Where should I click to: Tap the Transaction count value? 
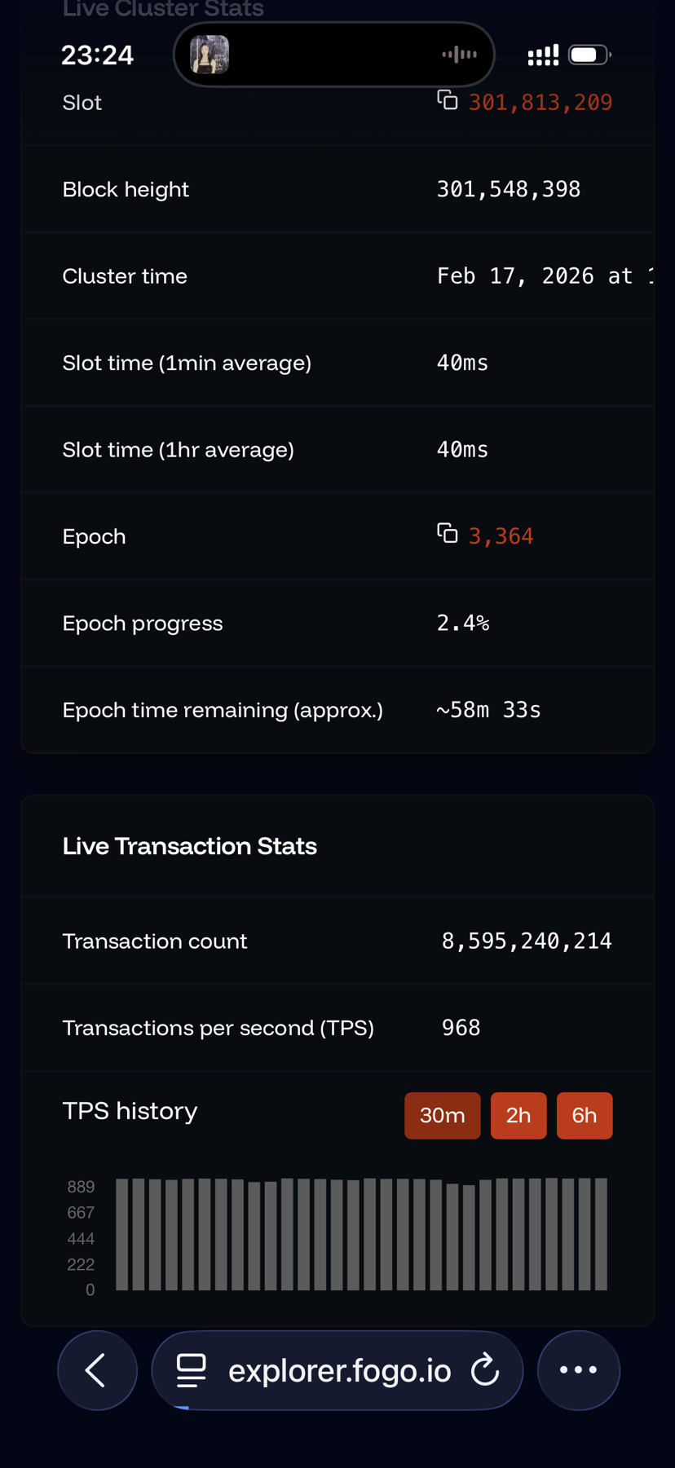(527, 941)
